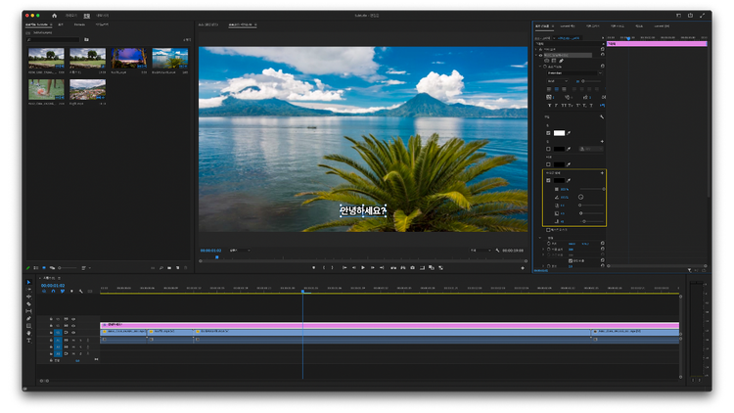Toggle the fill checkbox in Essential Graphics
The height and width of the screenshot is (413, 734).
[x=548, y=132]
